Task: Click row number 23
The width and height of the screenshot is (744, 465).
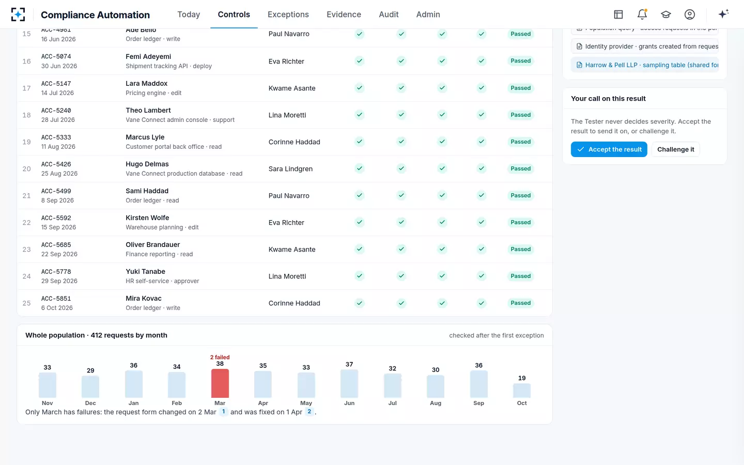Action: pyautogui.click(x=27, y=250)
